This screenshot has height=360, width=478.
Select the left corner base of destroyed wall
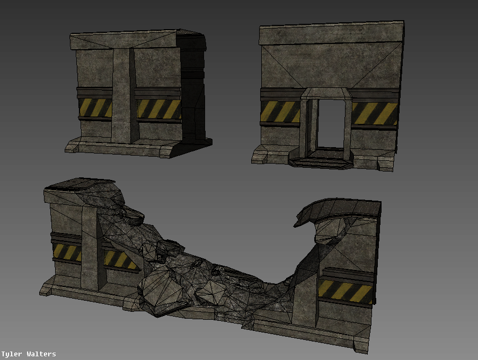(48, 289)
